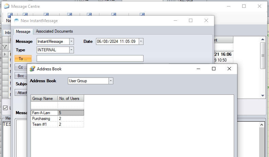Sort by Group Name column header
Image resolution: width=269 pixels, height=157 pixels.
[44, 99]
